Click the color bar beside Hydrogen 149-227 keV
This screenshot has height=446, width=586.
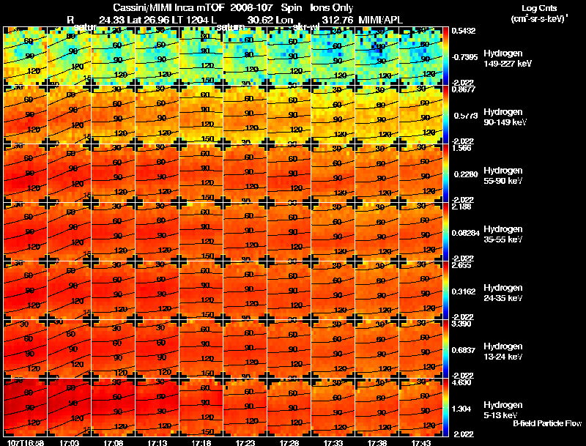445,56
